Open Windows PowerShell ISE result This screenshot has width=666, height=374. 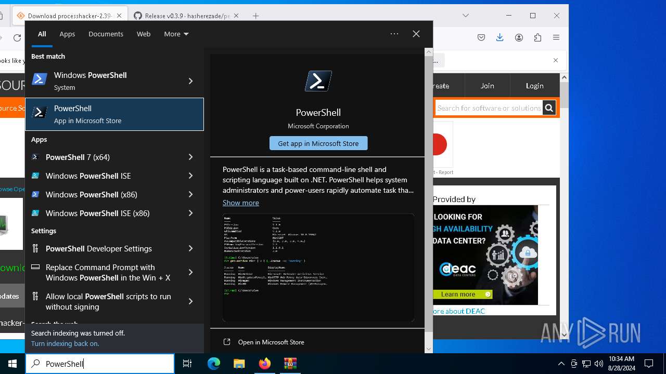point(102,176)
